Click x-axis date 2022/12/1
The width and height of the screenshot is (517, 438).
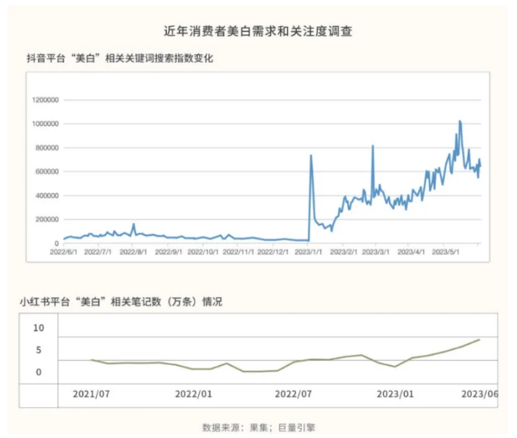pos(273,252)
